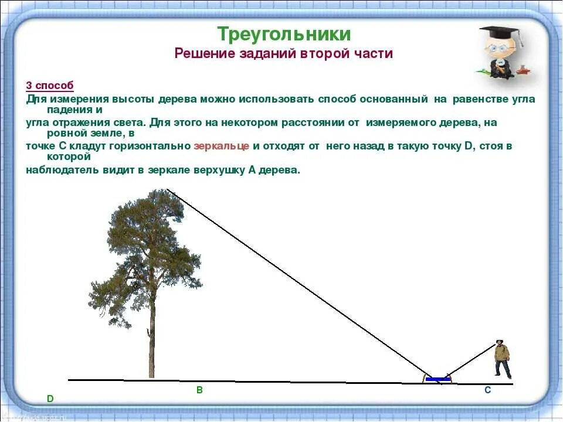This screenshot has width=563, height=422.
Task: Click the line beginning "Для измерения высоты дерева"
Action: click(280, 99)
